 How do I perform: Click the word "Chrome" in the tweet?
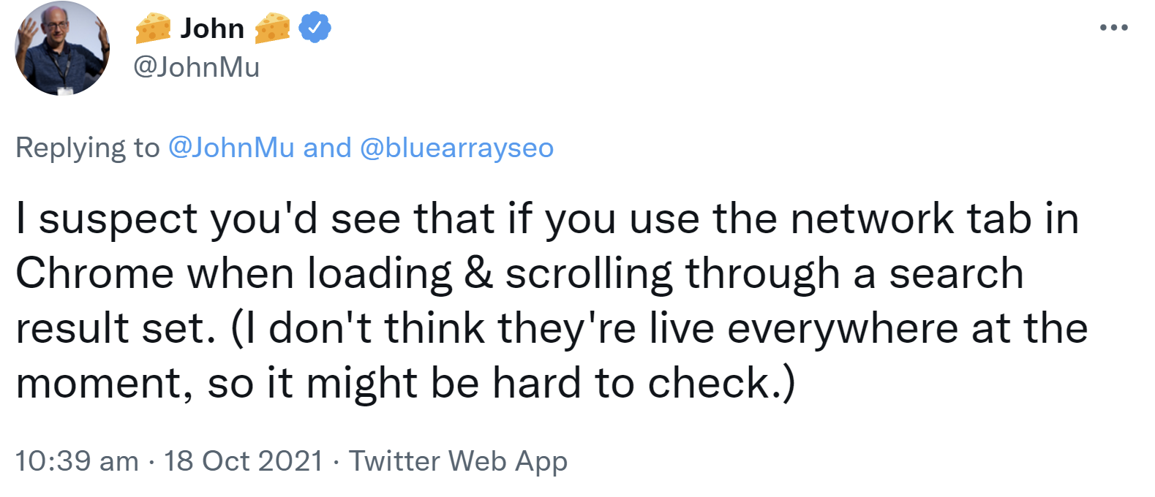point(94,274)
